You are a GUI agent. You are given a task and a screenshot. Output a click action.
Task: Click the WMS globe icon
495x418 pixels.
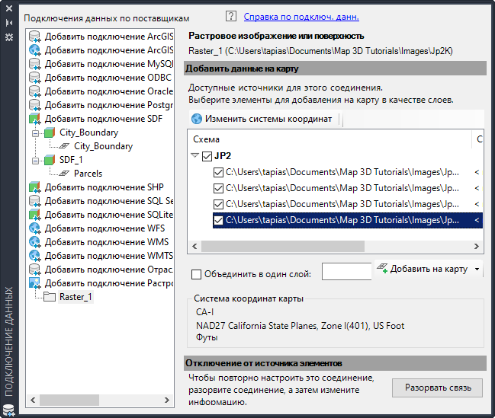coord(35,242)
